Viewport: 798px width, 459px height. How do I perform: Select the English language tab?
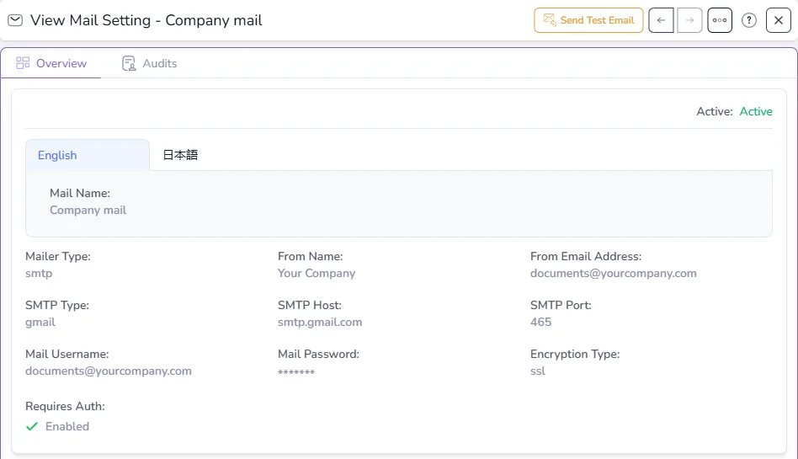[x=88, y=155]
